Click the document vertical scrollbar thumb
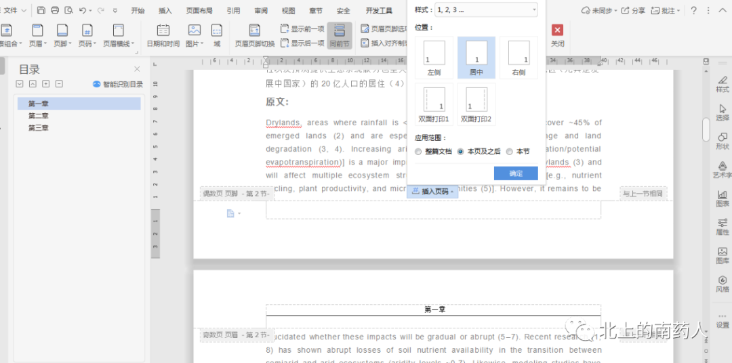The height and width of the screenshot is (363, 732). click(706, 129)
